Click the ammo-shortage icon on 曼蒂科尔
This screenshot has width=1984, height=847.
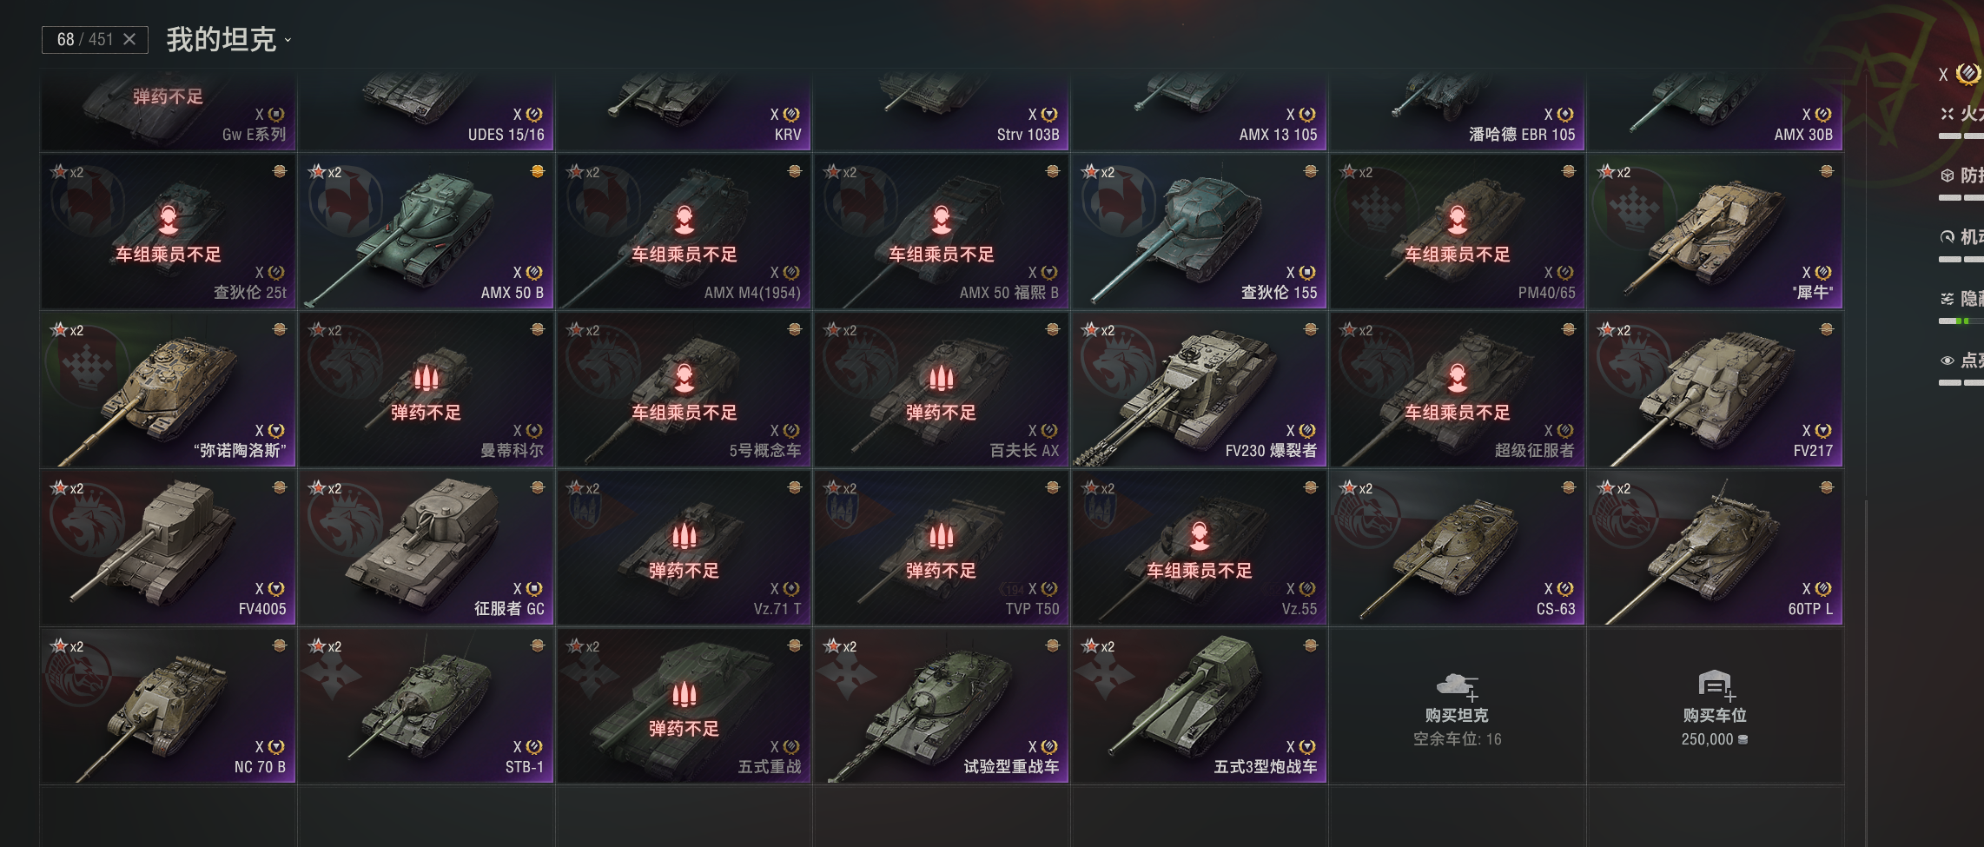coord(426,377)
